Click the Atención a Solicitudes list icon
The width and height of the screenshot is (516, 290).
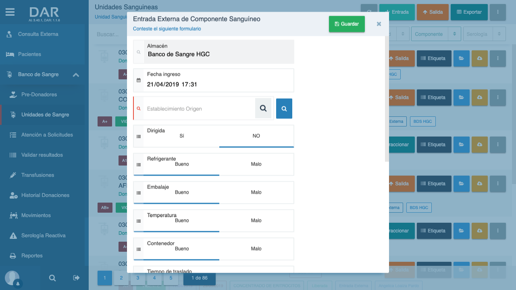coord(13,135)
